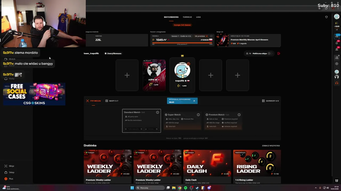Click the bottom right FACEIT cat icon
This screenshot has width=341, height=191.
pyautogui.click(x=337, y=181)
